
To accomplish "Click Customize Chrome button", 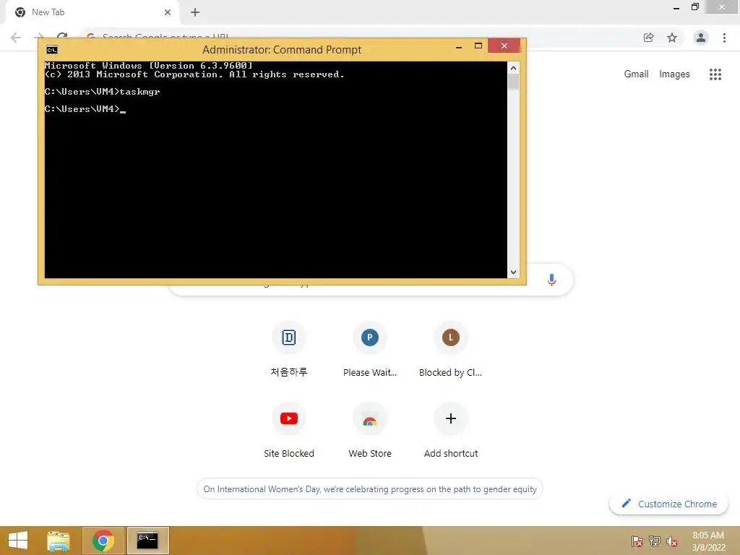I will click(669, 504).
